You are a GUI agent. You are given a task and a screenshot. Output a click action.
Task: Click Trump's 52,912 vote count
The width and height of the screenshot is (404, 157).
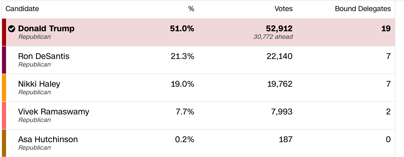[x=279, y=28]
